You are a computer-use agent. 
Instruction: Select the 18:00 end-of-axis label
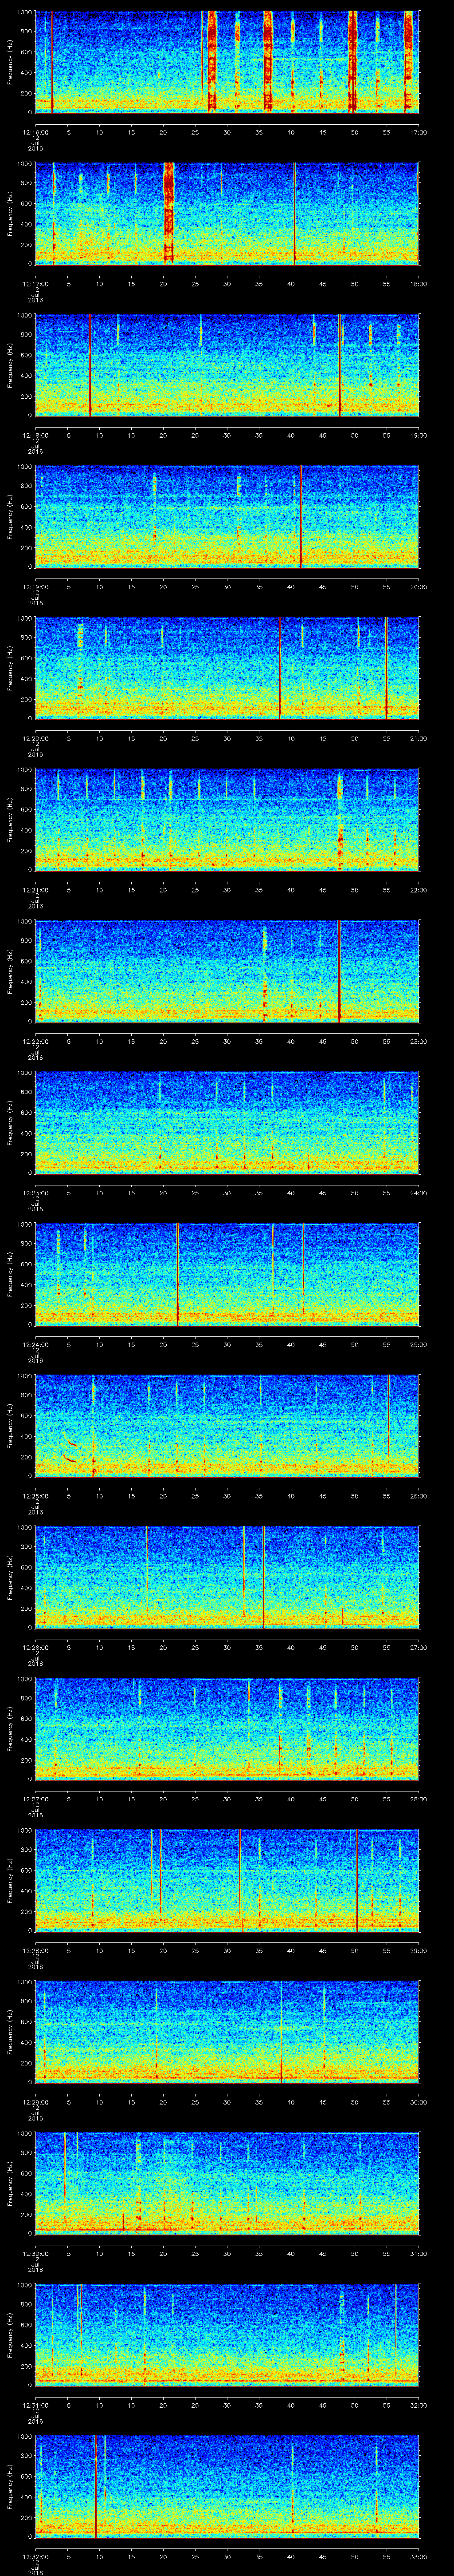click(418, 284)
